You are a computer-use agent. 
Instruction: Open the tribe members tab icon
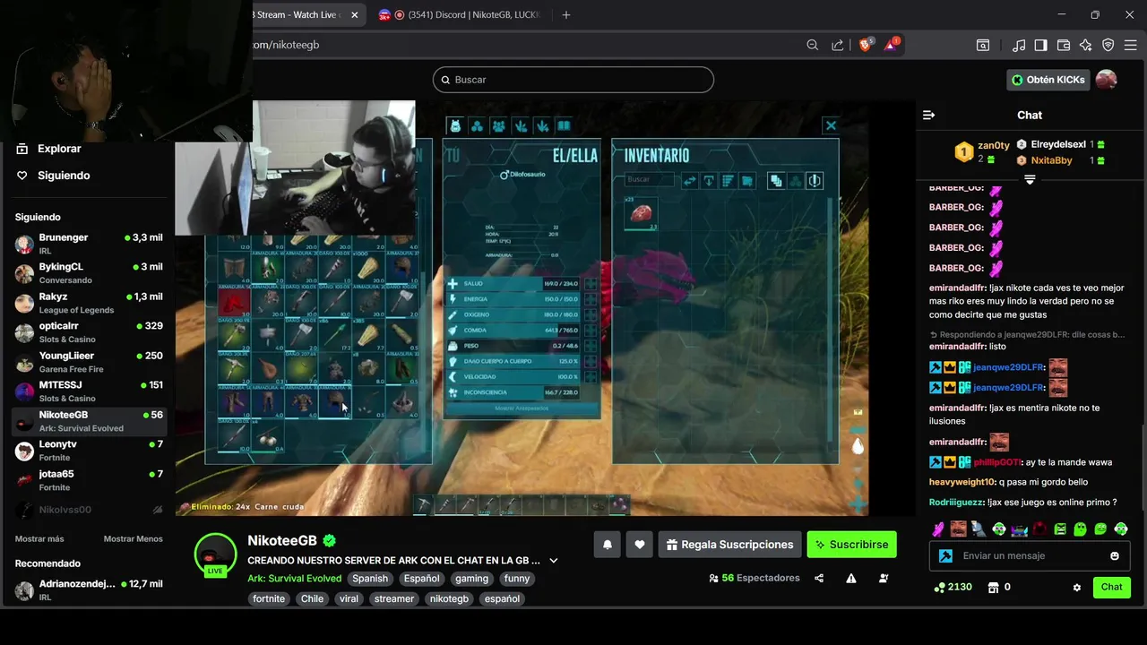coord(498,126)
